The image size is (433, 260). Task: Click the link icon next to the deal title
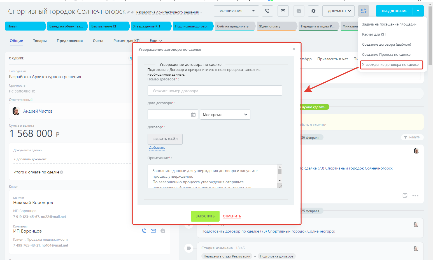click(x=133, y=12)
